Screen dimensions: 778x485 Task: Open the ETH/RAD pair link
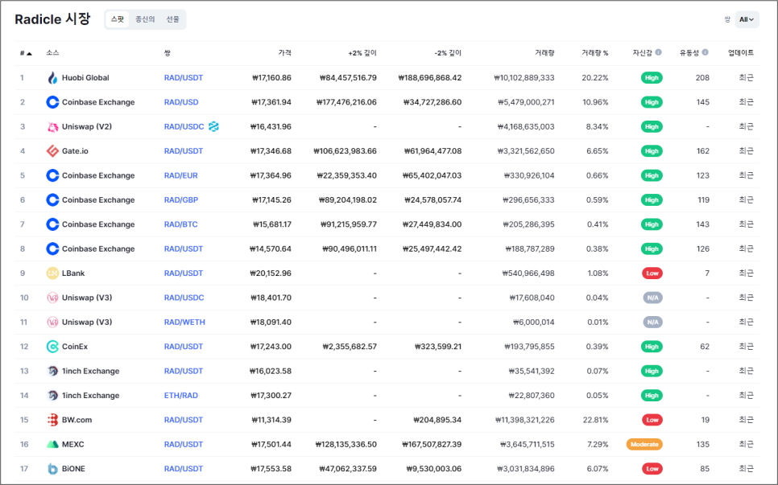(x=181, y=396)
